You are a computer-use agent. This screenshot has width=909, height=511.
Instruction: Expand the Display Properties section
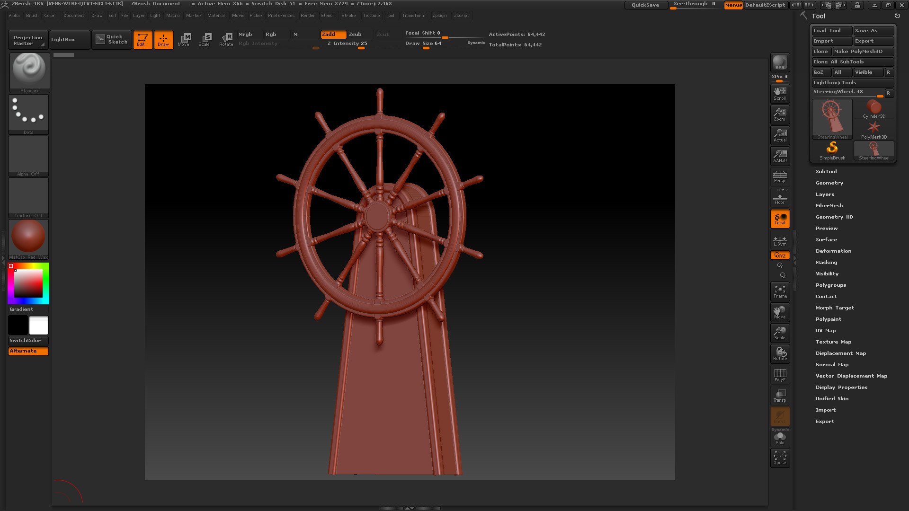pyautogui.click(x=842, y=387)
